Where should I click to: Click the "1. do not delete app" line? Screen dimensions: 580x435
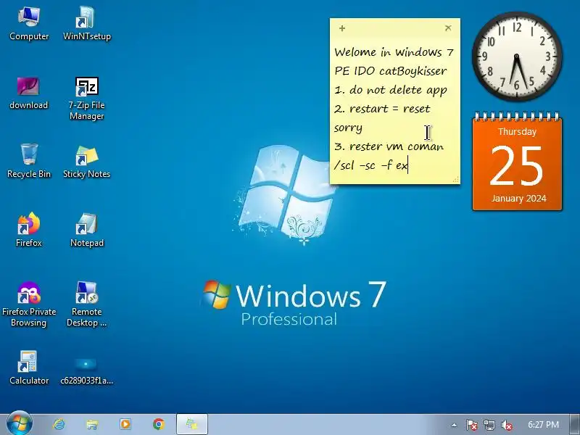click(x=391, y=90)
